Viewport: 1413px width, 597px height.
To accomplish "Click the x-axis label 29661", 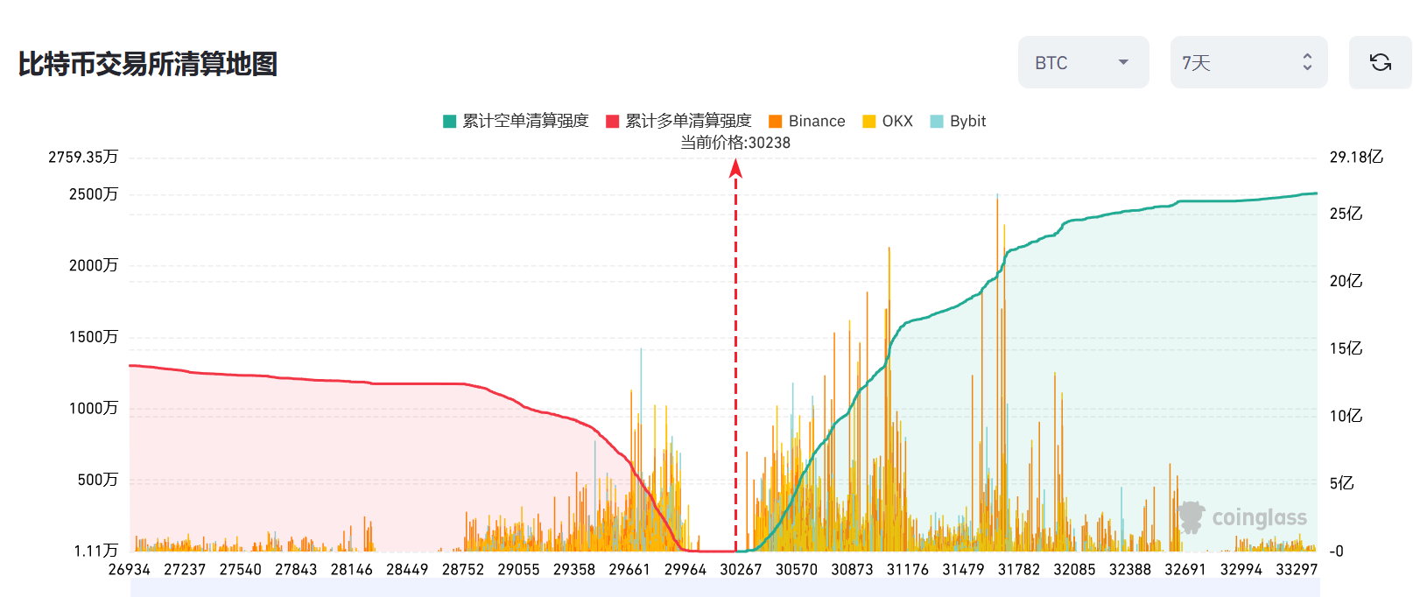I will pos(629,569).
